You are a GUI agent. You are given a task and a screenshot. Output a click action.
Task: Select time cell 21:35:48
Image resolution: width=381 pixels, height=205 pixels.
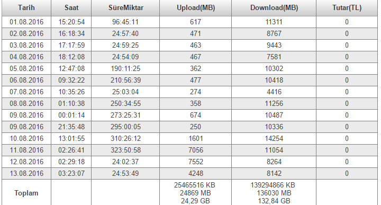click(x=71, y=127)
